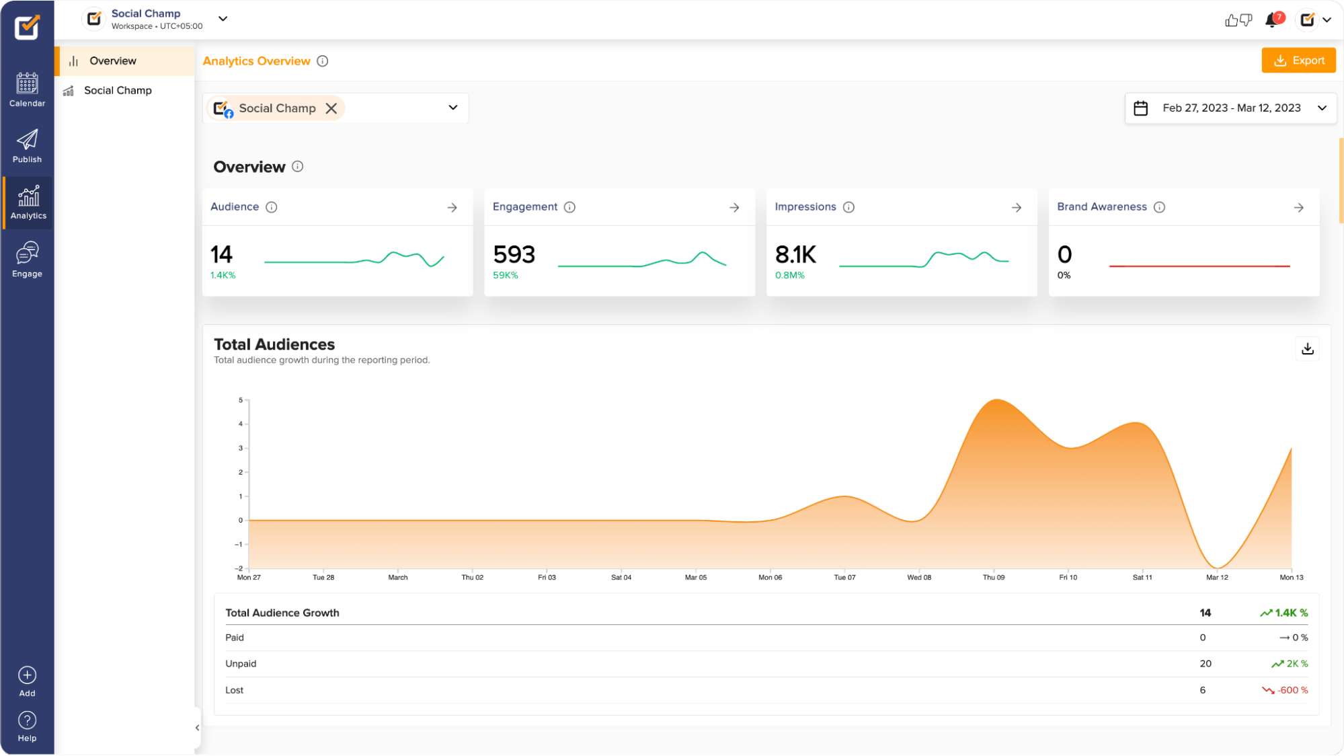Click the Calendar icon in sidebar

[27, 86]
